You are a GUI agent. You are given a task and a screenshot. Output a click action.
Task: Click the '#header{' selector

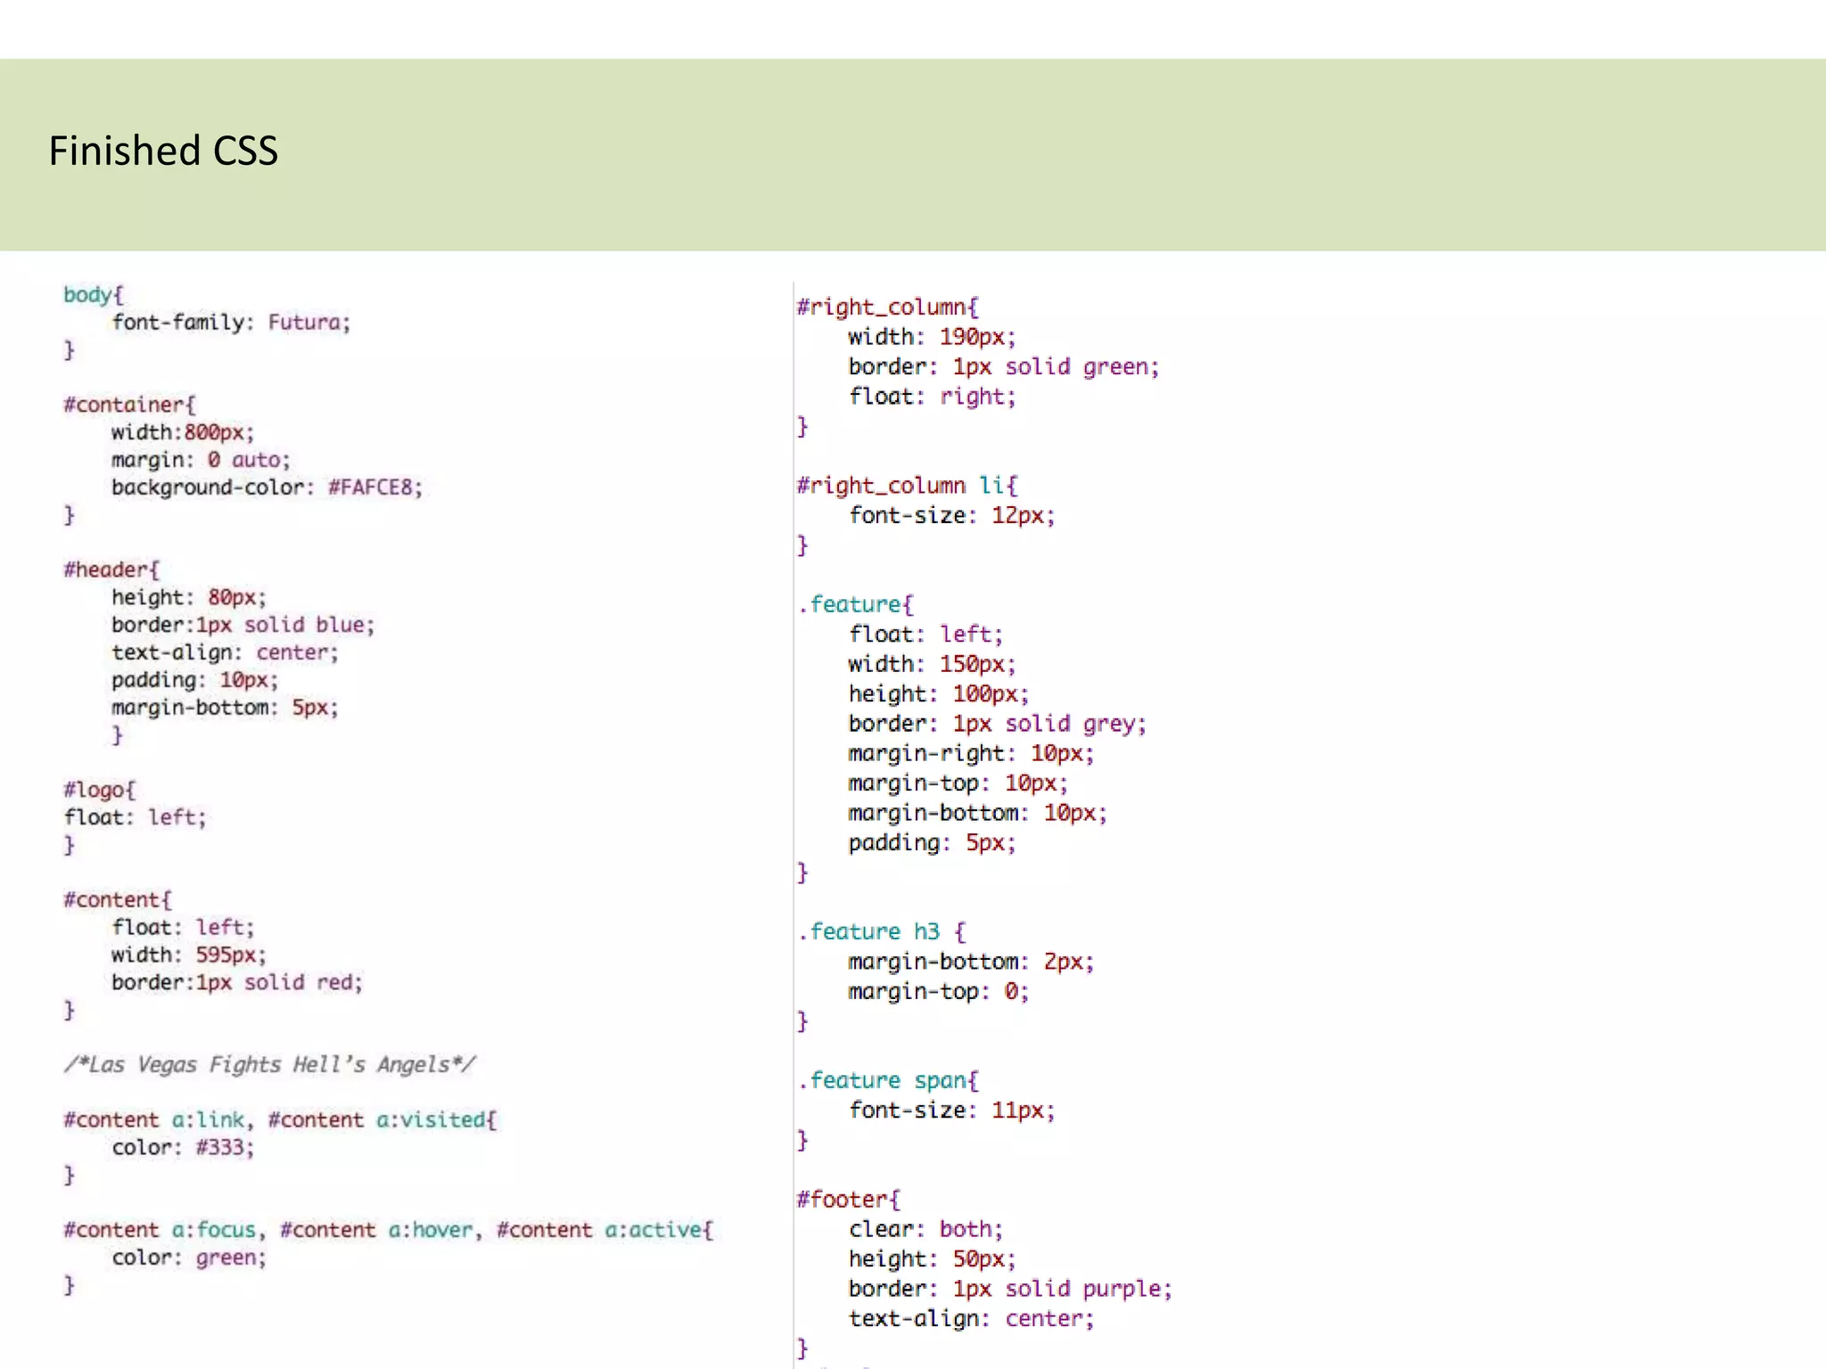[x=111, y=570]
